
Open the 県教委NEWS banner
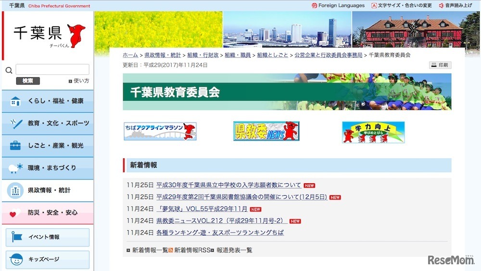[x=266, y=131]
